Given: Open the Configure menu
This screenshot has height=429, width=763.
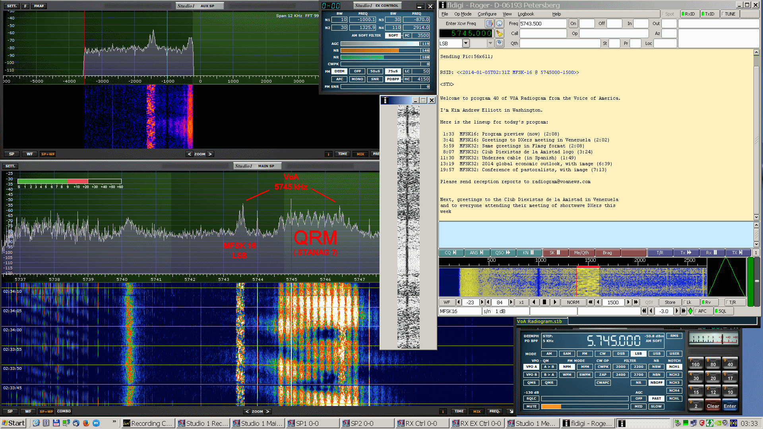Looking at the screenshot, I should [x=487, y=14].
